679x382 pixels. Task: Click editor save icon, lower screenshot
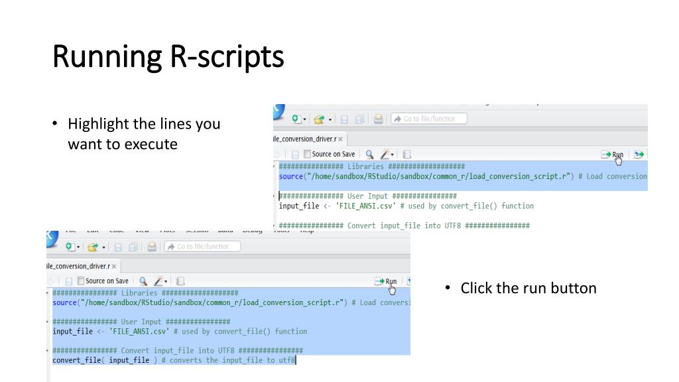click(x=68, y=281)
